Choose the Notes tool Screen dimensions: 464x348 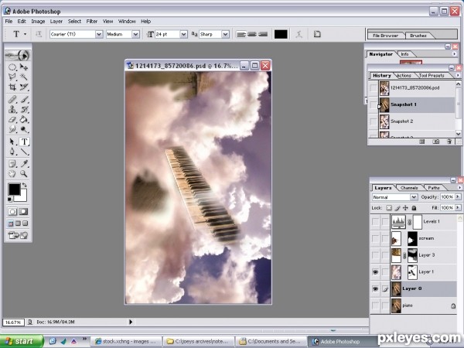[12, 164]
